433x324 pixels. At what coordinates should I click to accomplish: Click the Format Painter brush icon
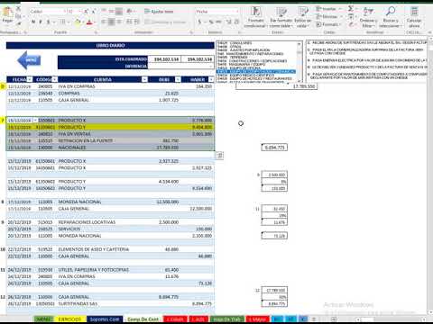(x=19, y=23)
